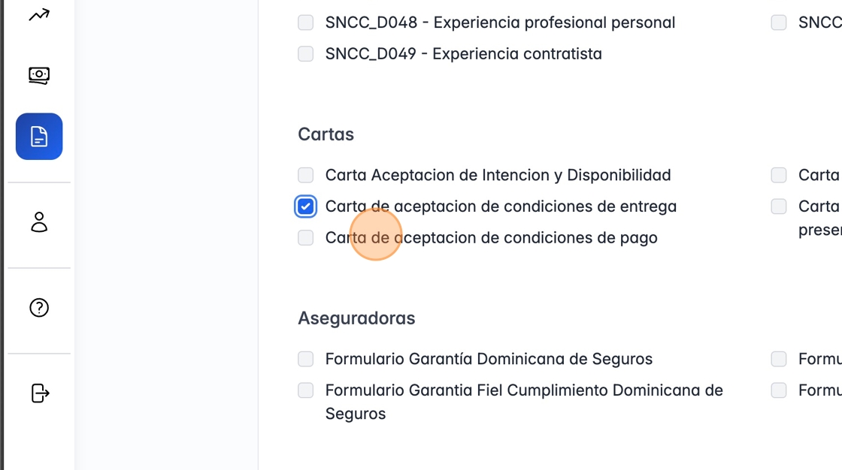Uncheck Carta de aceptacion de condiciones de entrega
This screenshot has height=470, width=842.
click(305, 206)
